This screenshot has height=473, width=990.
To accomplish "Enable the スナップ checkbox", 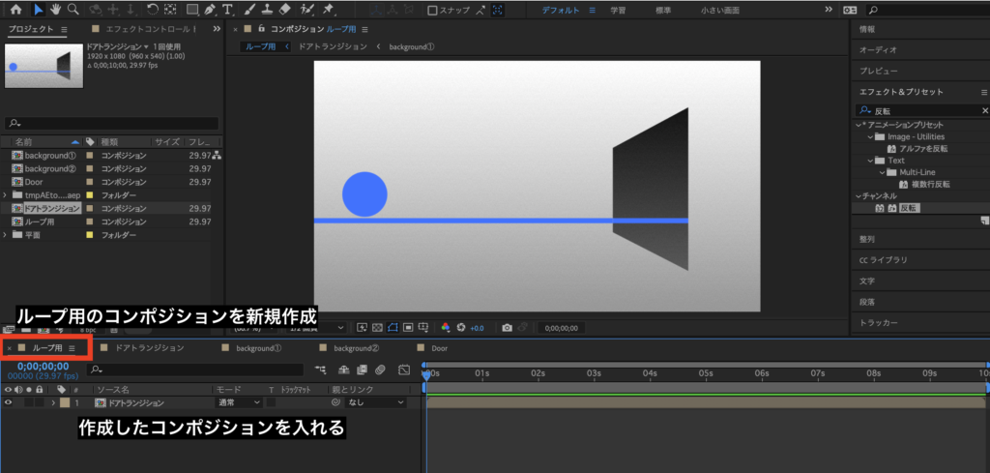I will 432,11.
